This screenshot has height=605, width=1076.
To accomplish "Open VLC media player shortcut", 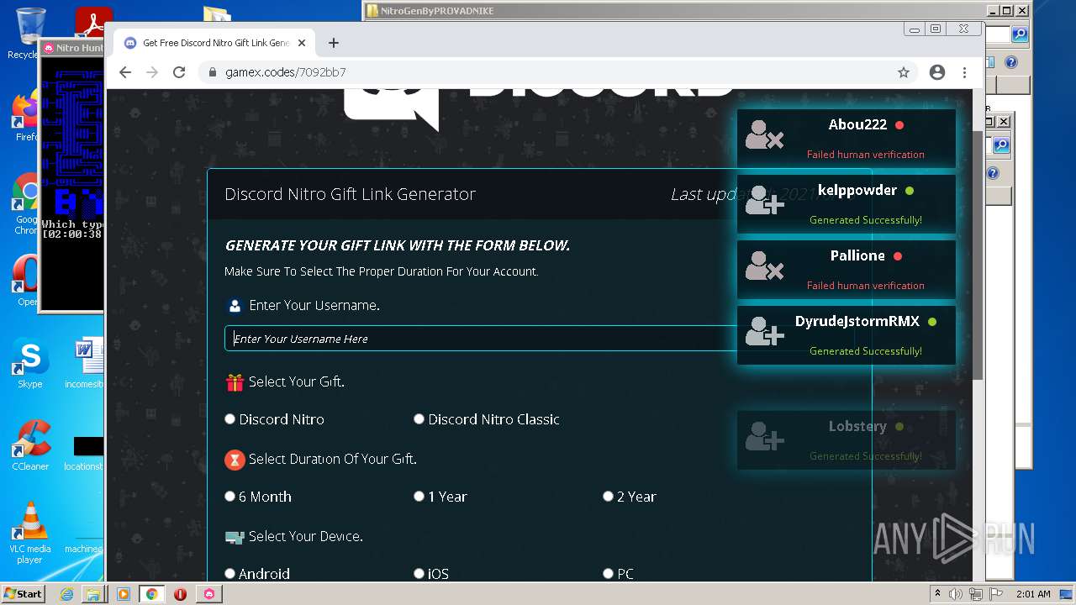I will 30,533.
